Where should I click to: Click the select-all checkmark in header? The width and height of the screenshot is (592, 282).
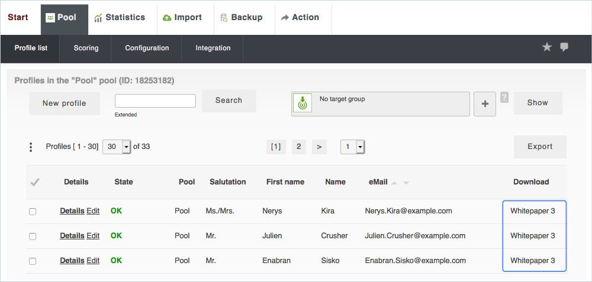pos(34,182)
